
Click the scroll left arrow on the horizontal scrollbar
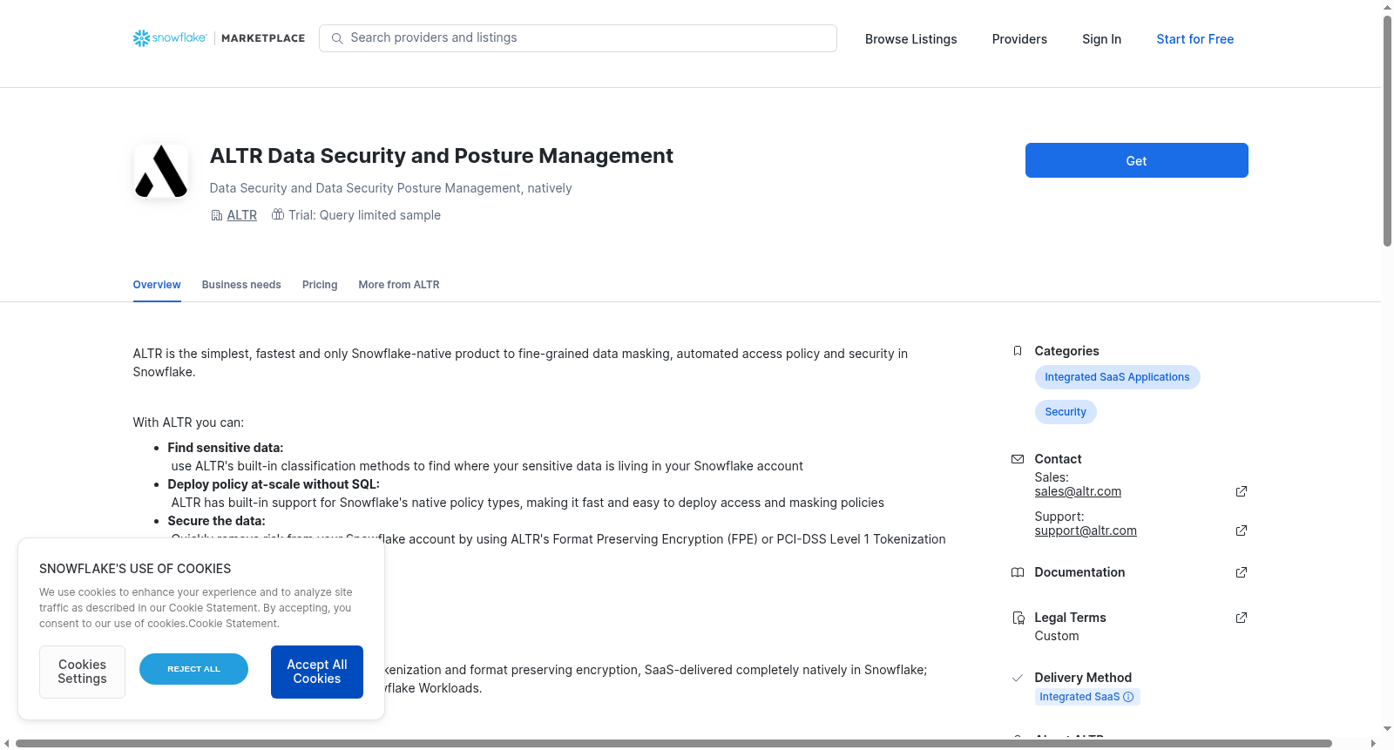coord(7,744)
